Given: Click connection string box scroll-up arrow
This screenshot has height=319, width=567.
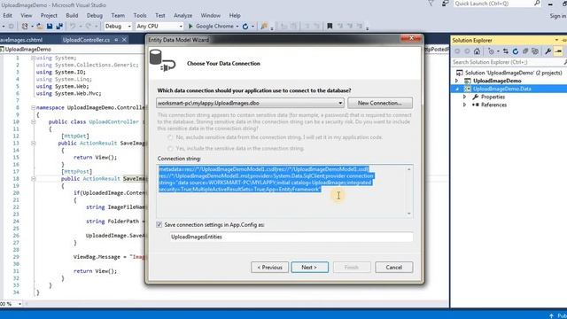Looking at the screenshot, I should [409, 169].
